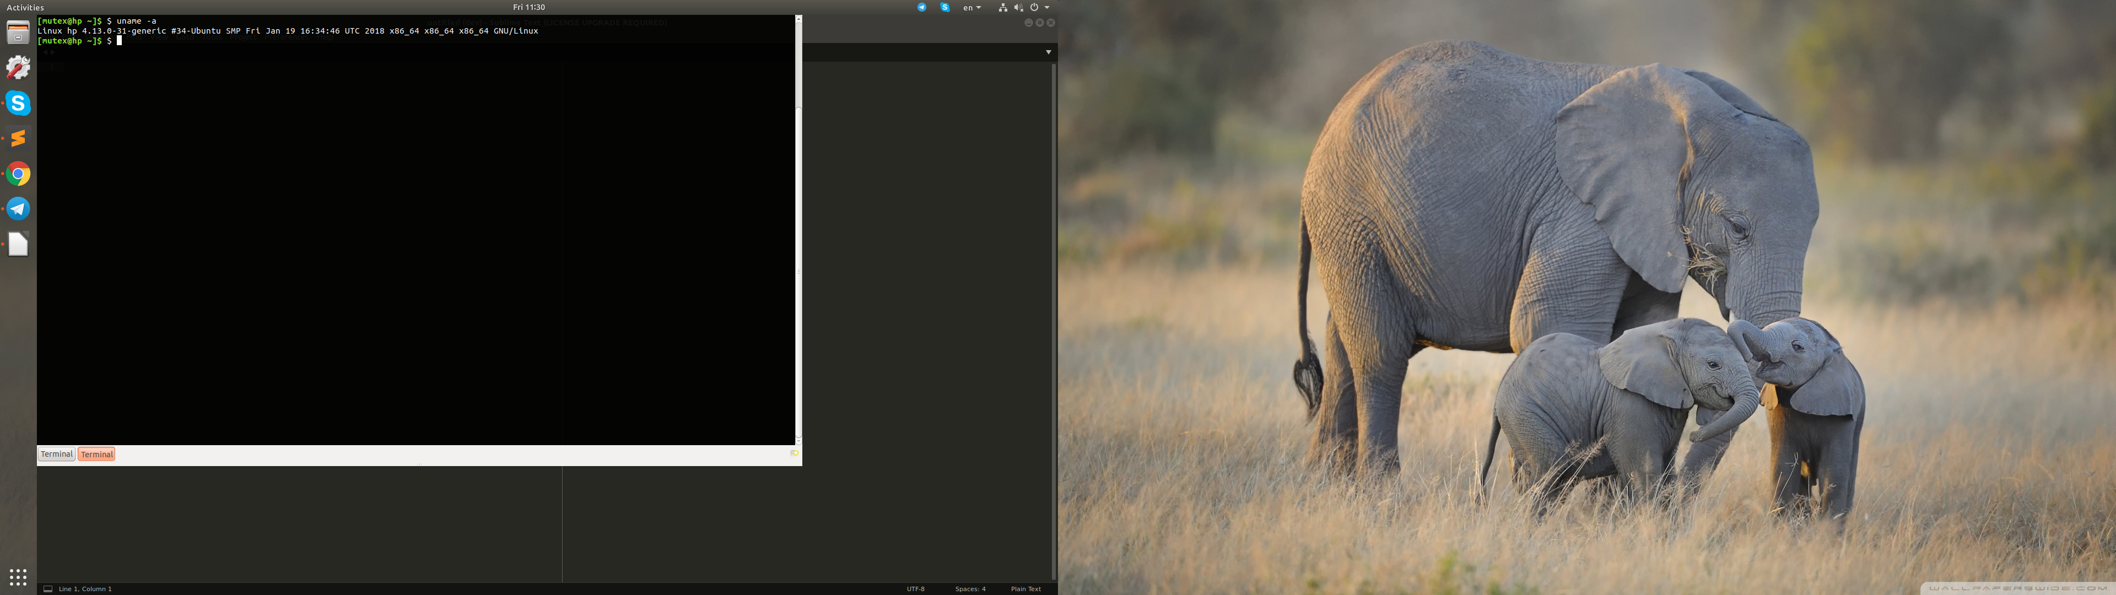Change syntax via 'Plain Text' in status bar
This screenshot has height=595, width=2116.
point(1026,588)
